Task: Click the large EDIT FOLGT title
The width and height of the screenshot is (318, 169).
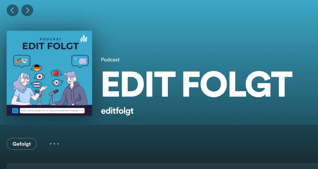Action: (197, 84)
